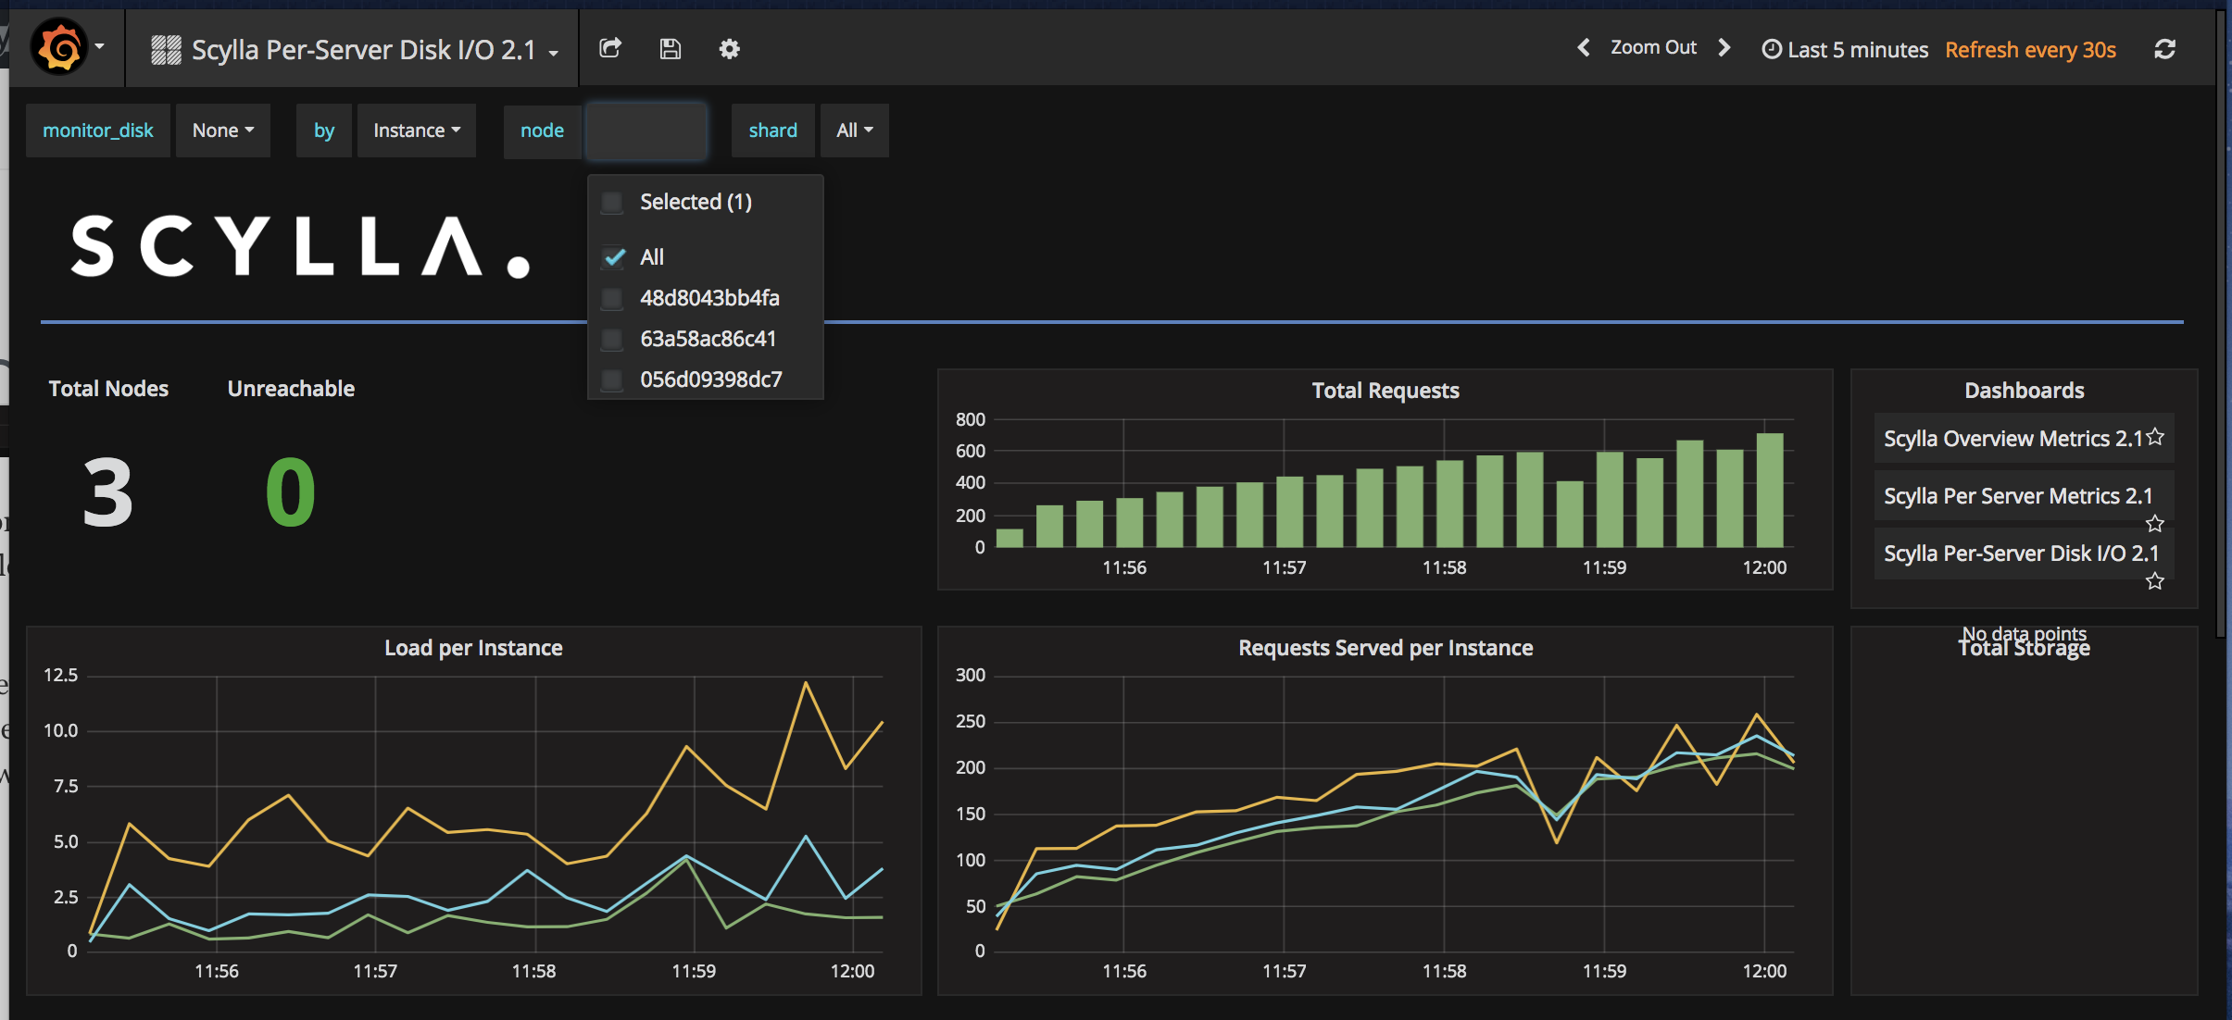
Task: Open the Requests Served per Instance title menu
Action: click(x=1386, y=648)
